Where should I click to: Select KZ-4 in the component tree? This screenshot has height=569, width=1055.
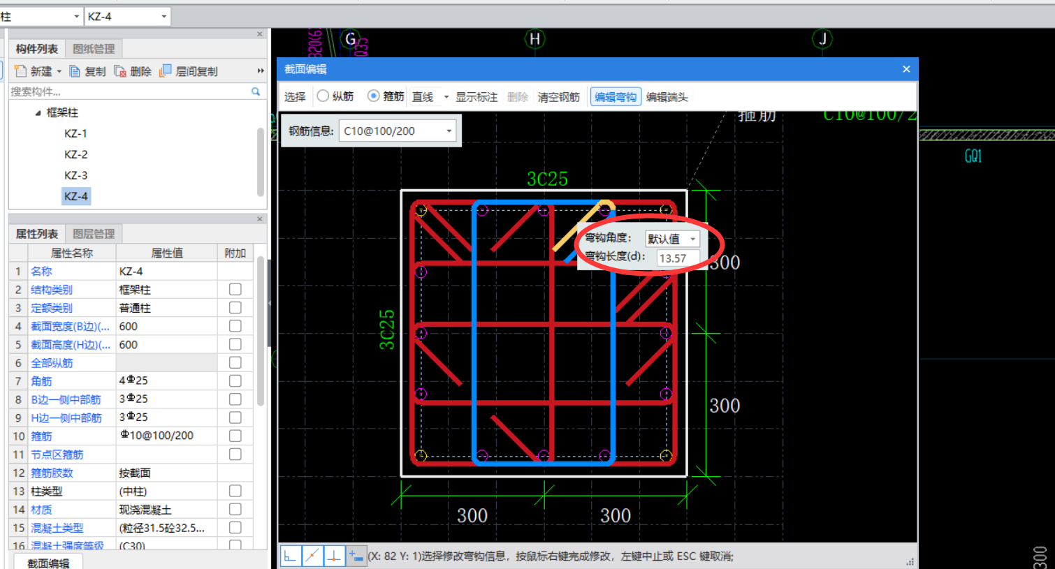pyautogui.click(x=75, y=196)
